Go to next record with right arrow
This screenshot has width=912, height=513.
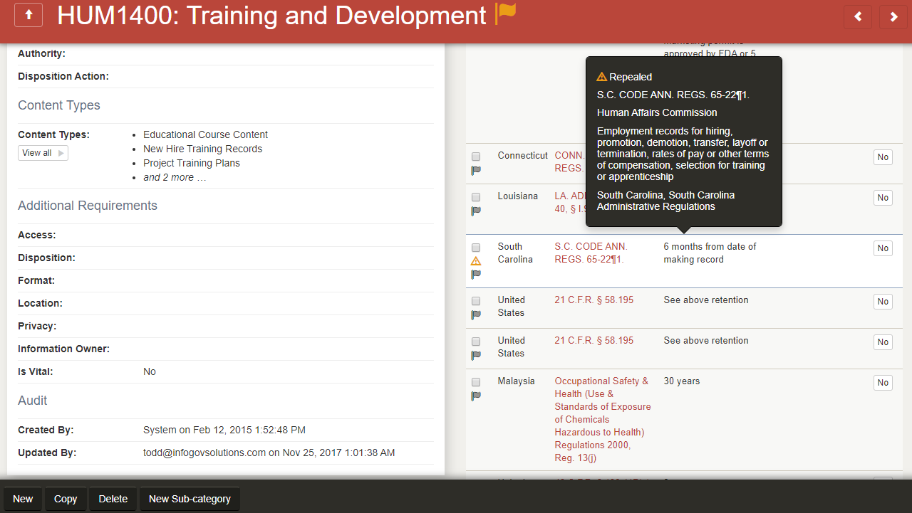click(893, 16)
